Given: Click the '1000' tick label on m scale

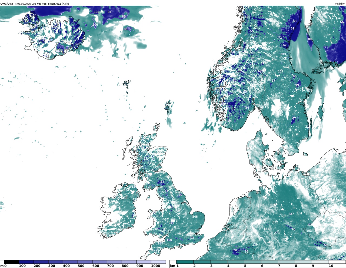Looking at the screenshot, I should point(156,266).
